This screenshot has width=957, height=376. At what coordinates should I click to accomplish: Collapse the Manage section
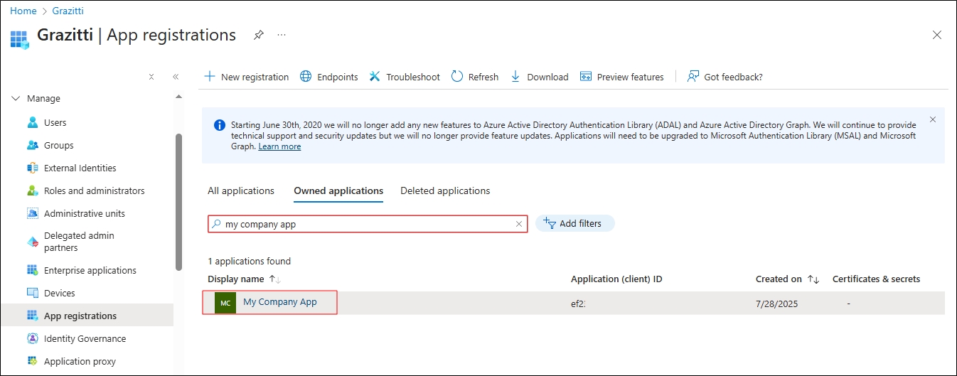tap(16, 99)
